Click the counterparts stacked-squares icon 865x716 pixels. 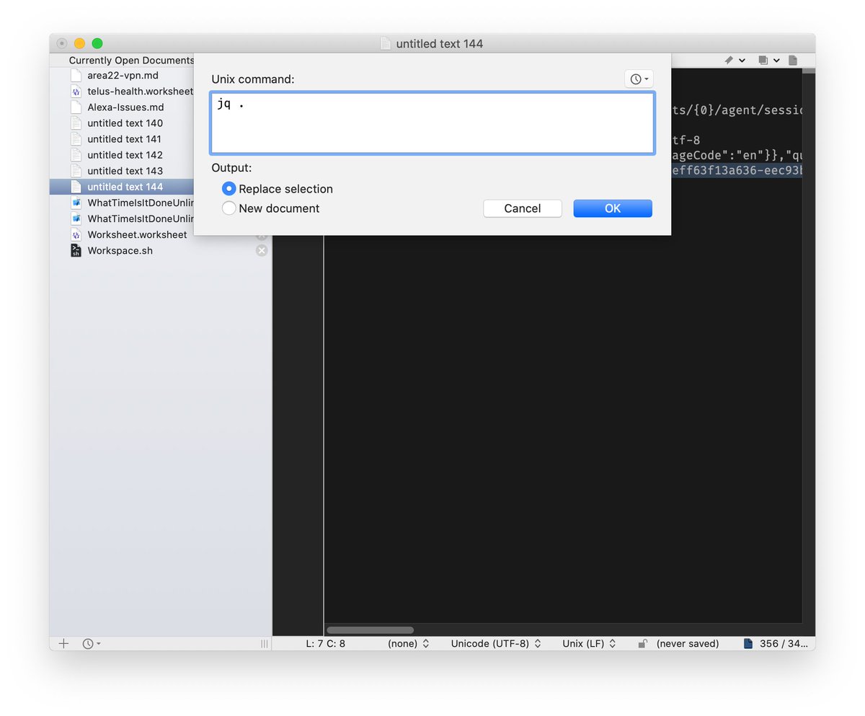(x=763, y=61)
